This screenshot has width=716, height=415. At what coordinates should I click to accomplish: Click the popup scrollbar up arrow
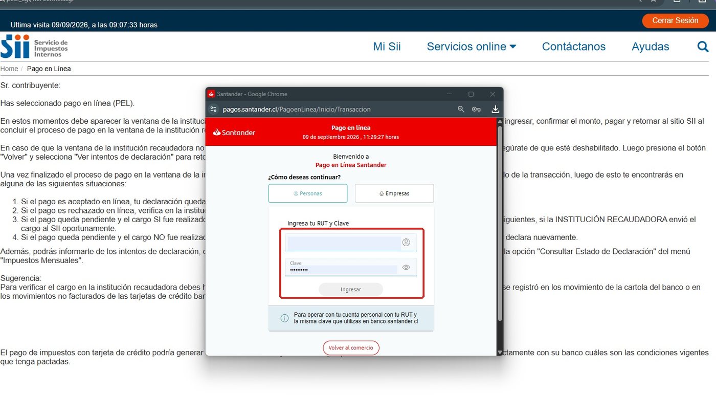[x=500, y=121]
